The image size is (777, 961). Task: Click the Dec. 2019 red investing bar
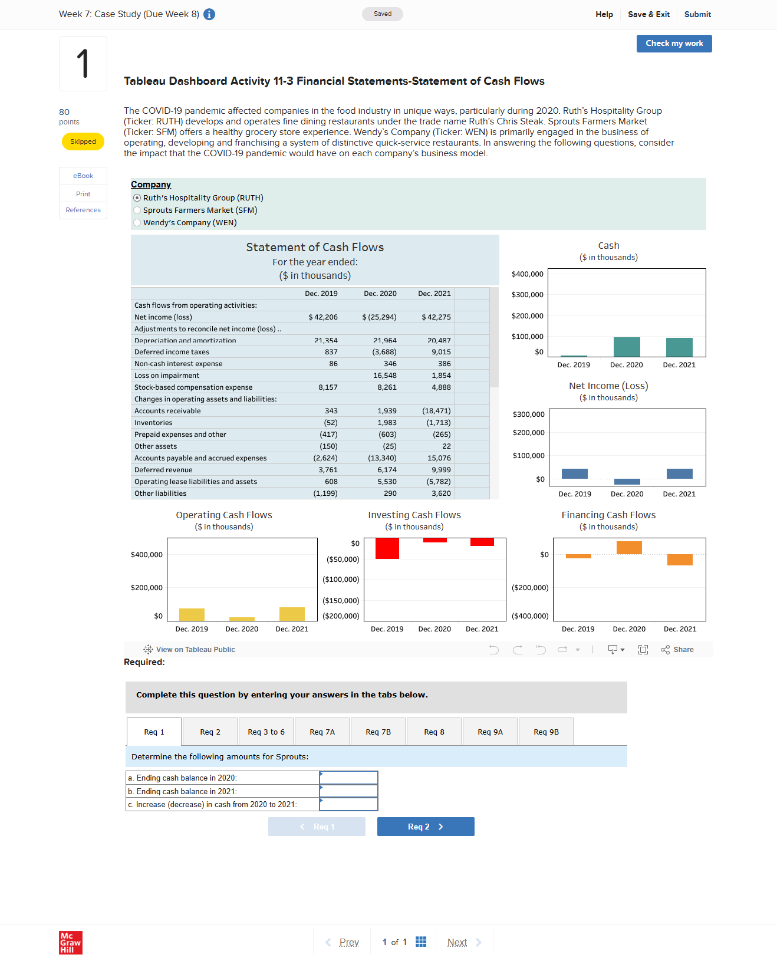click(x=387, y=548)
